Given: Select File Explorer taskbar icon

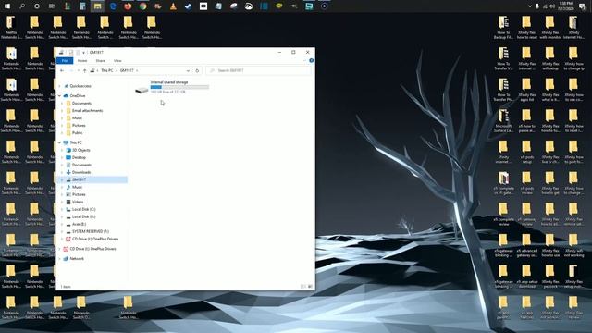Looking at the screenshot, I should 97,6.
